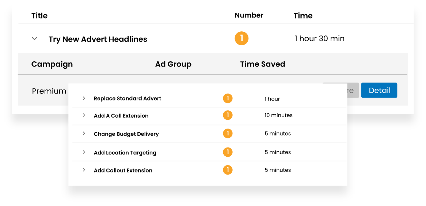Click the orange badge for Add Location Targeting
The width and height of the screenshot is (426, 206).
228,152
